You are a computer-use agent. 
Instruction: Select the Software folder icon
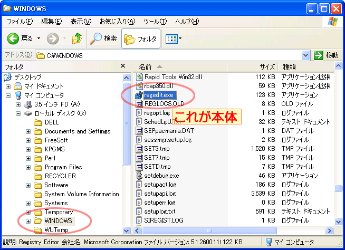(38, 185)
